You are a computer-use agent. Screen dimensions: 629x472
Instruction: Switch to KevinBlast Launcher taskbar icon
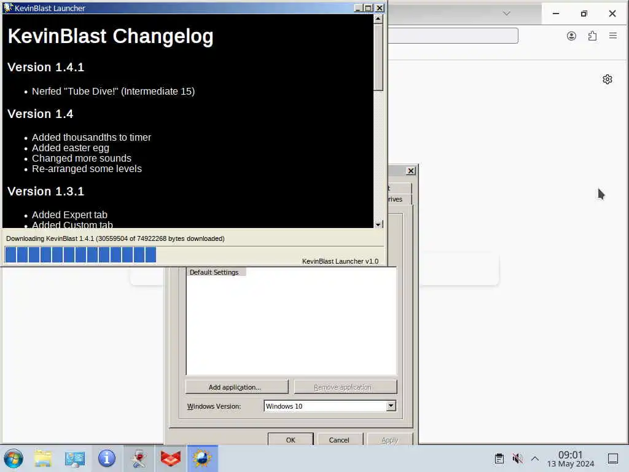coord(202,458)
